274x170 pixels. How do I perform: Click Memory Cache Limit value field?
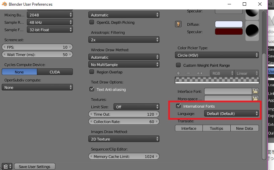[124, 156]
